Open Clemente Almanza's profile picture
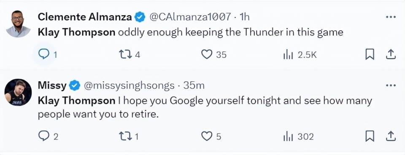The image size is (405, 155). pyautogui.click(x=18, y=24)
